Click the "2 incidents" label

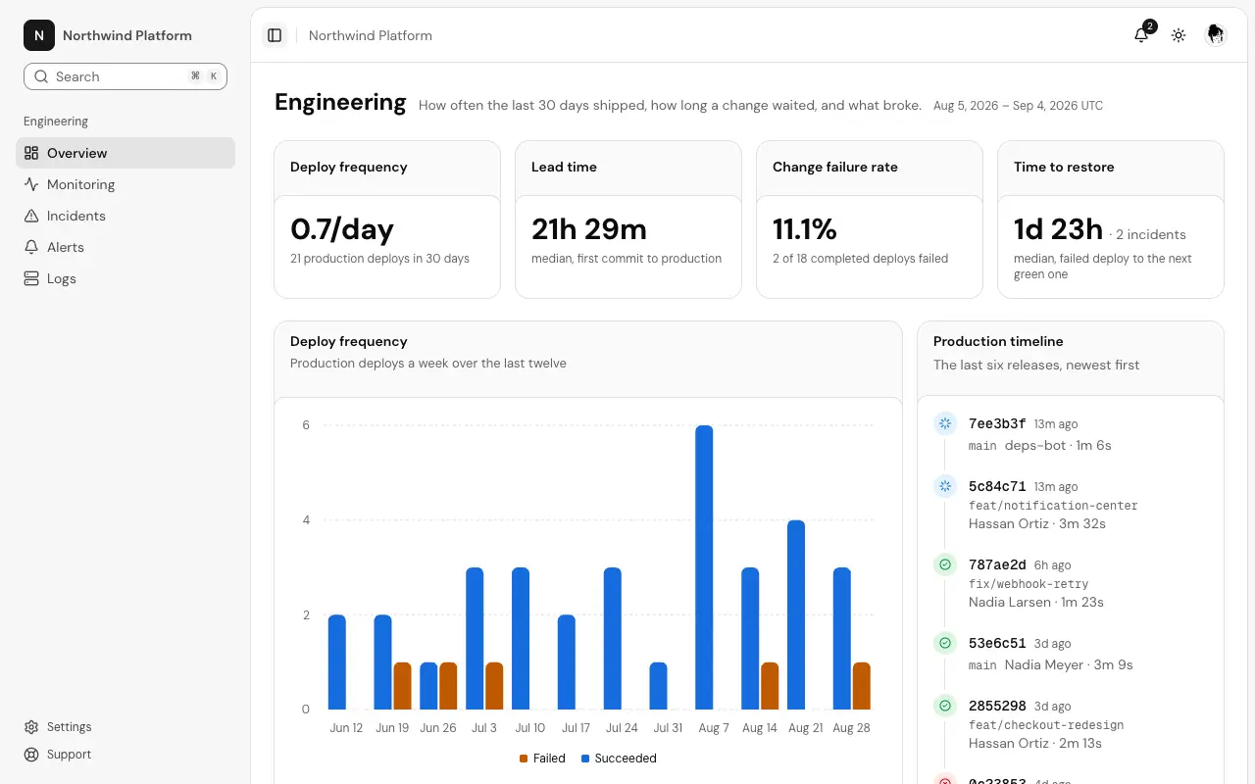(x=1151, y=235)
